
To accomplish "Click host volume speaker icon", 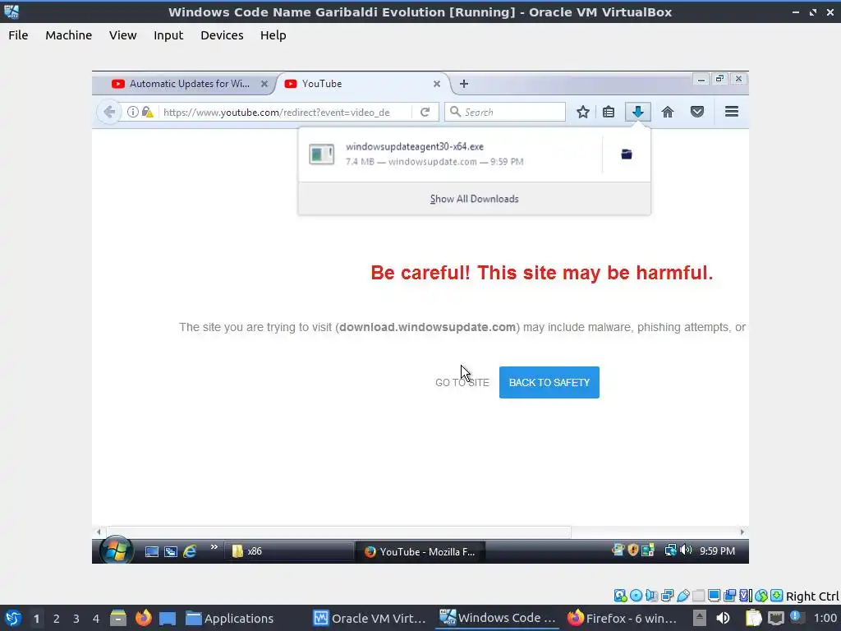I will pos(723,619).
